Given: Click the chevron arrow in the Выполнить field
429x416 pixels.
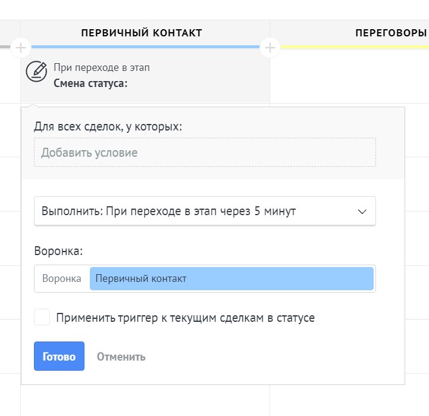Looking at the screenshot, I should coord(362,212).
